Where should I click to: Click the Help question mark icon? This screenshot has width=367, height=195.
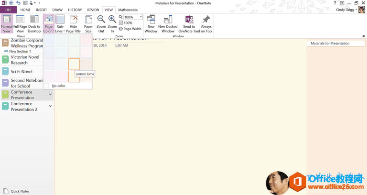pyautogui.click(x=335, y=3)
